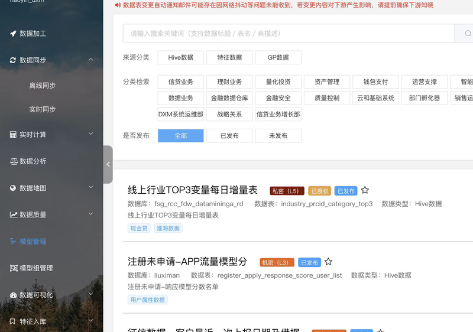The image size is (473, 332).
Task: Filter by DXM系统运维部 category
Action: point(181,114)
